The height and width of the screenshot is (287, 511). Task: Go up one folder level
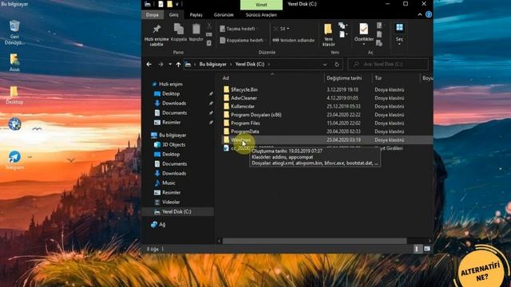coord(178,65)
